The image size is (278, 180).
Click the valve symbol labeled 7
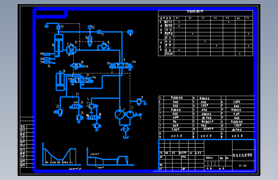(x=97, y=126)
